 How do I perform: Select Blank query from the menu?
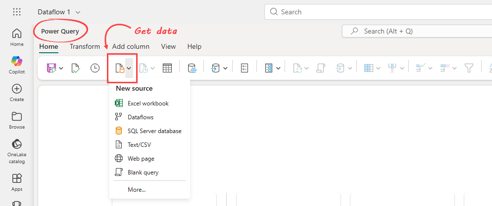point(149,172)
